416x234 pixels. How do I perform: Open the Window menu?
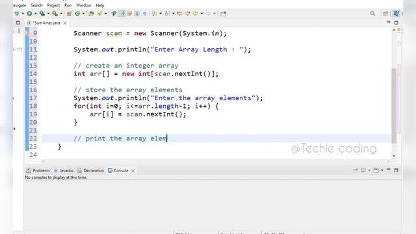pyautogui.click(x=84, y=5)
